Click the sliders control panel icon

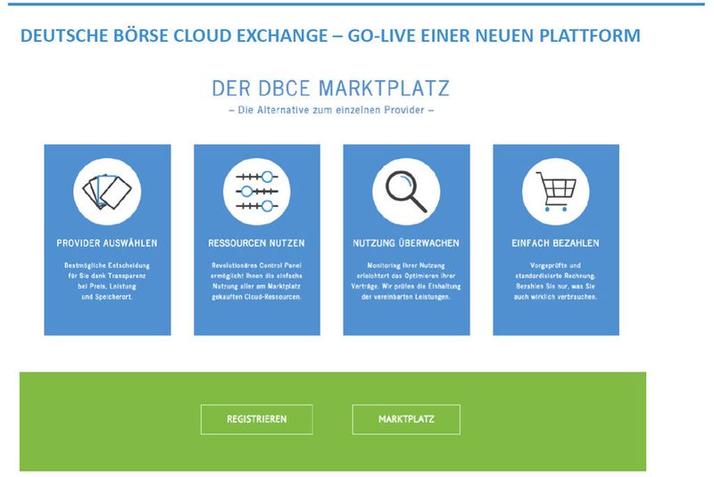257,192
